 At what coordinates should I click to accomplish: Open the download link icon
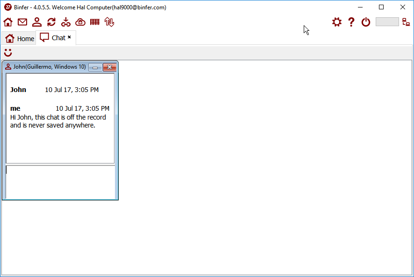[66, 22]
